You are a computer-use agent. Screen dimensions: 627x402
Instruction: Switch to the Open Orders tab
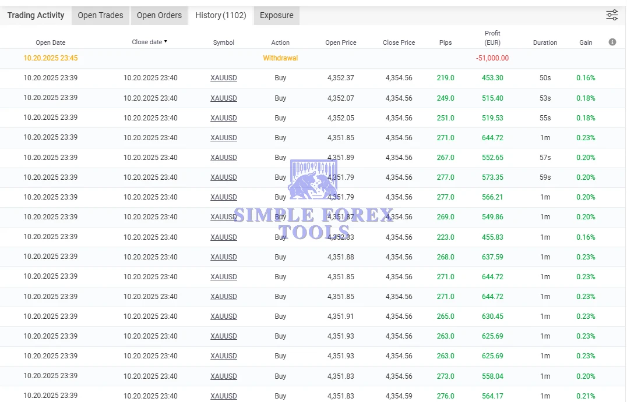tap(159, 15)
